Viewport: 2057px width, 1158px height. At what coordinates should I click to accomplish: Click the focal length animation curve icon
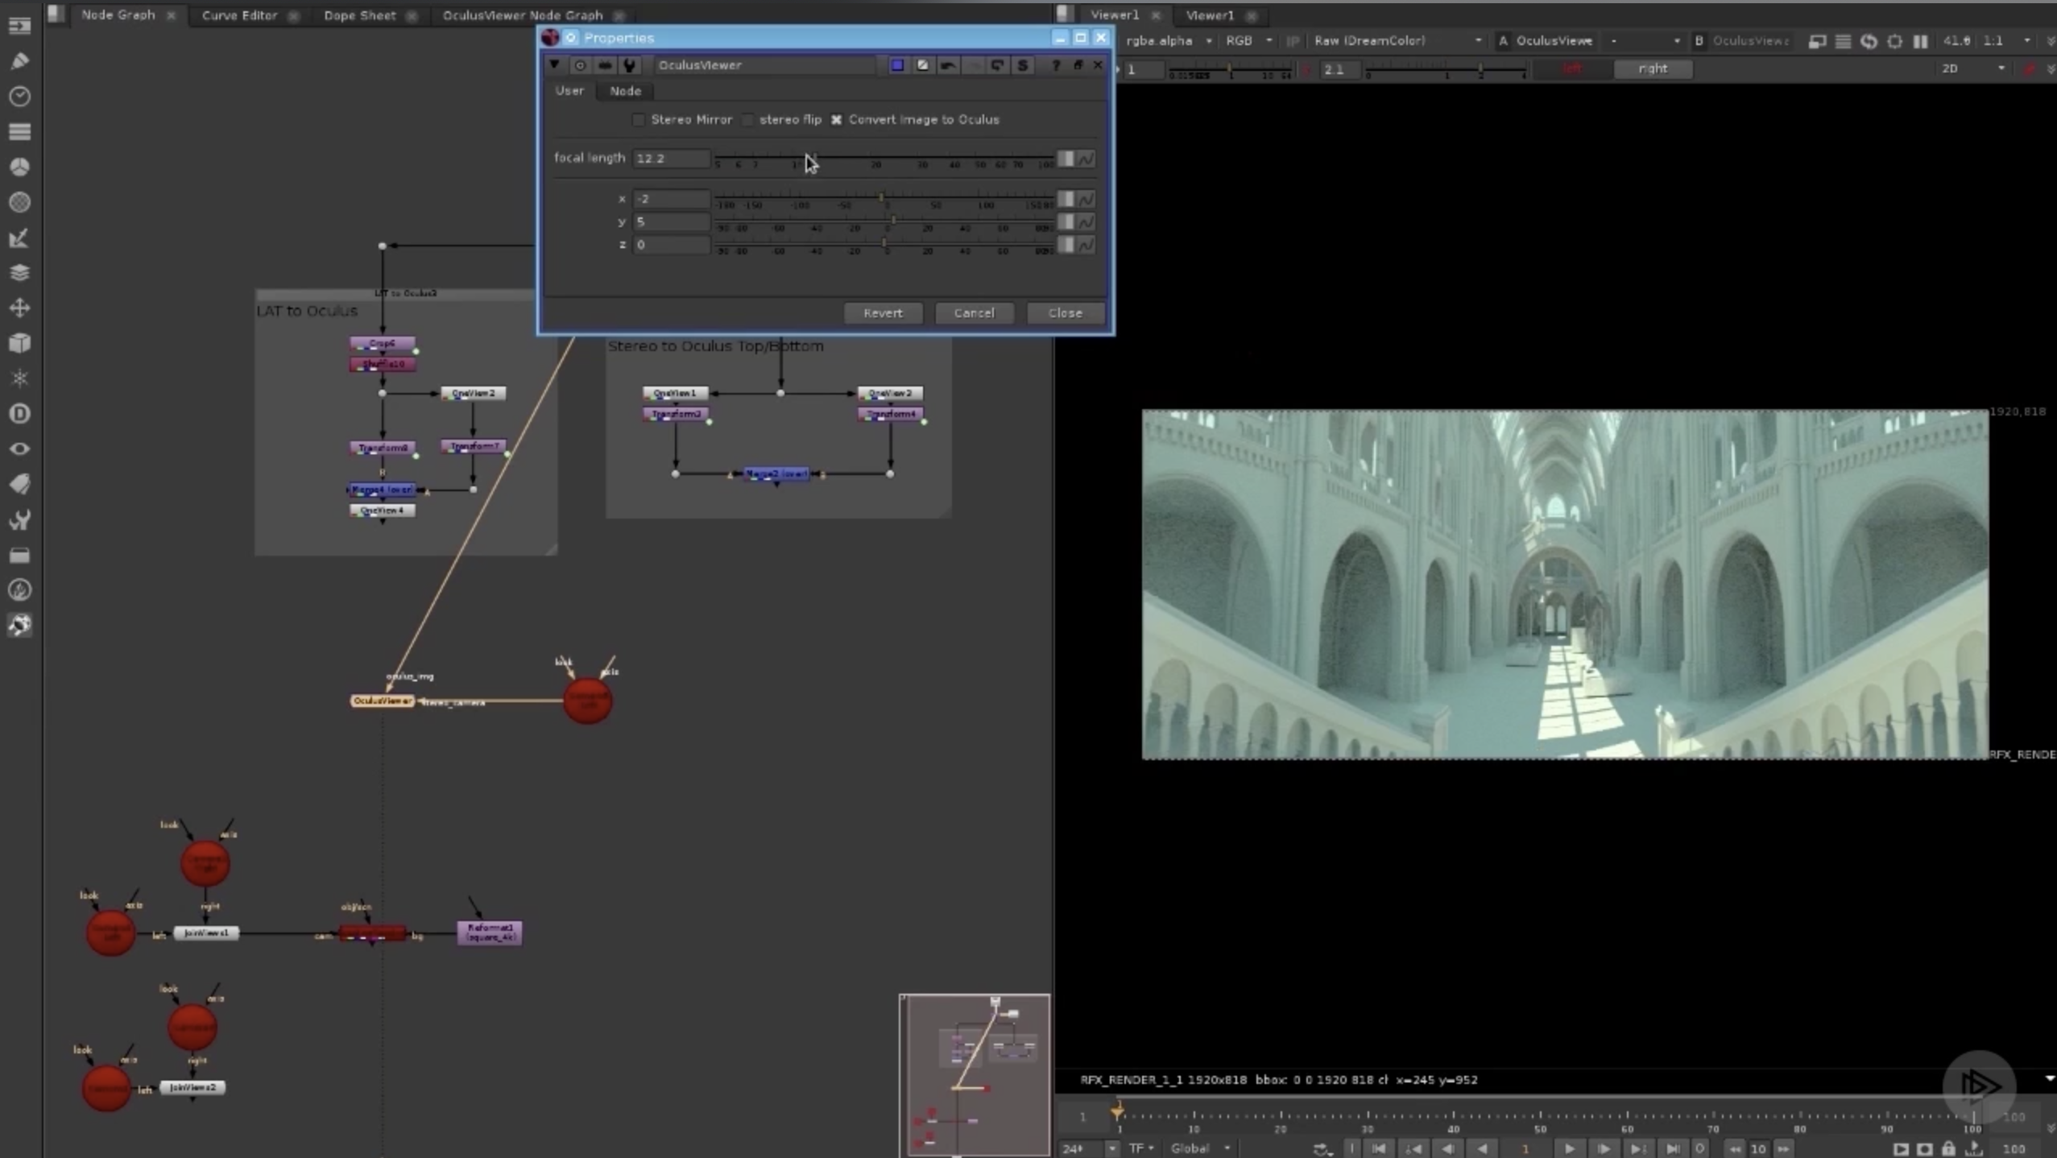pyautogui.click(x=1086, y=159)
